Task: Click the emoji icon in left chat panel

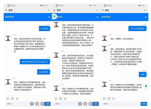Action: (x=8, y=99)
